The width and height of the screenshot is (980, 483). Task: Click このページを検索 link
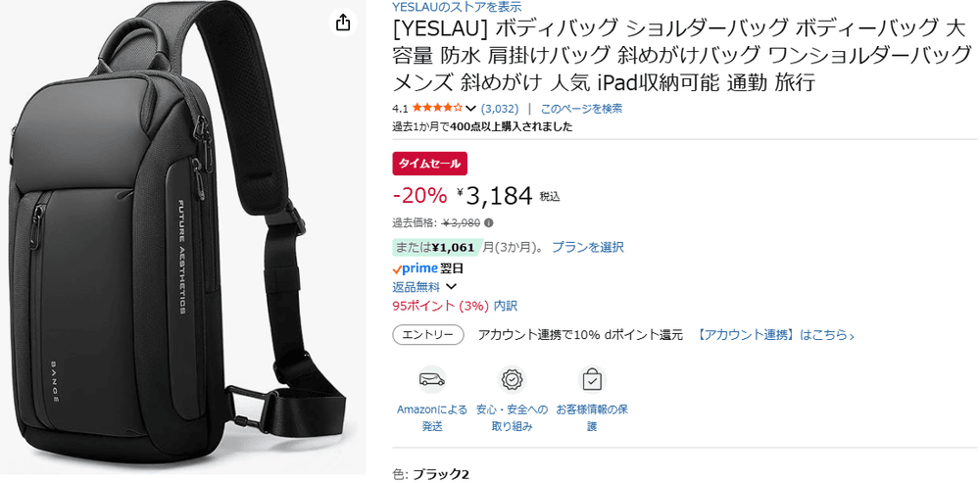pos(581,109)
